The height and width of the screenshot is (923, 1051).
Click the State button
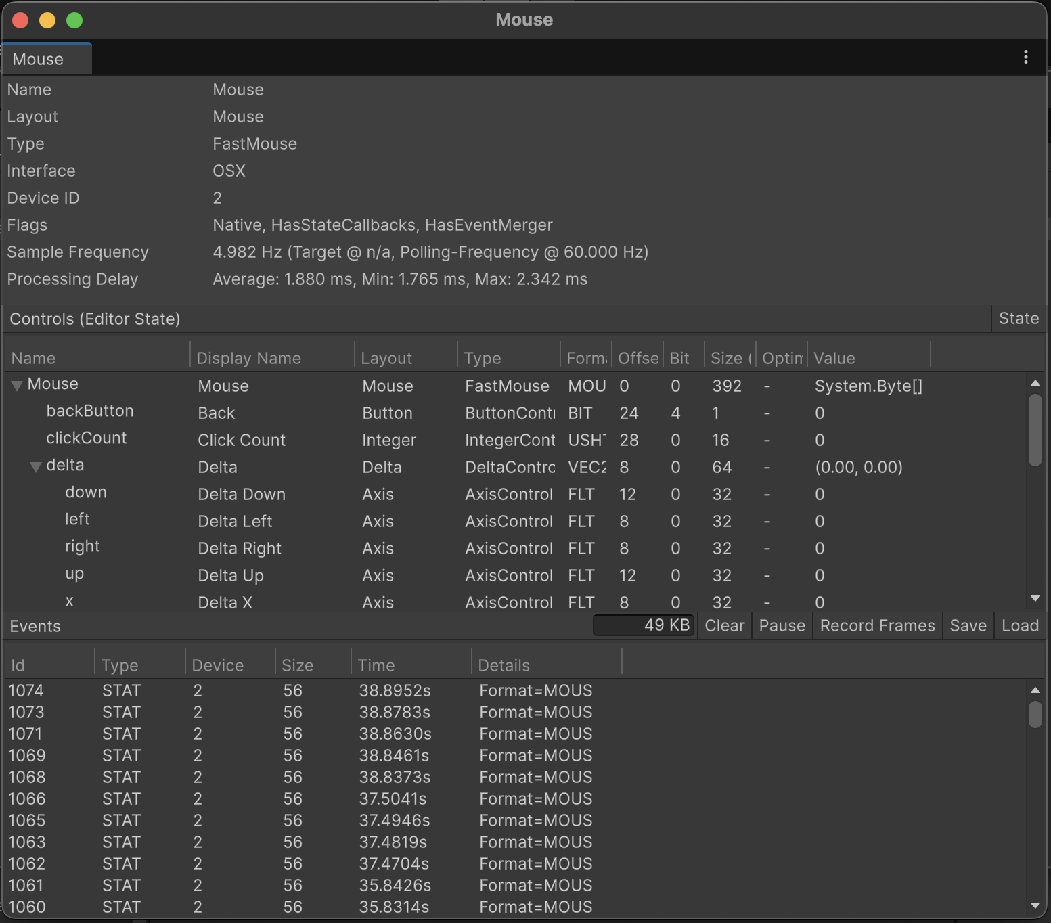point(1018,318)
